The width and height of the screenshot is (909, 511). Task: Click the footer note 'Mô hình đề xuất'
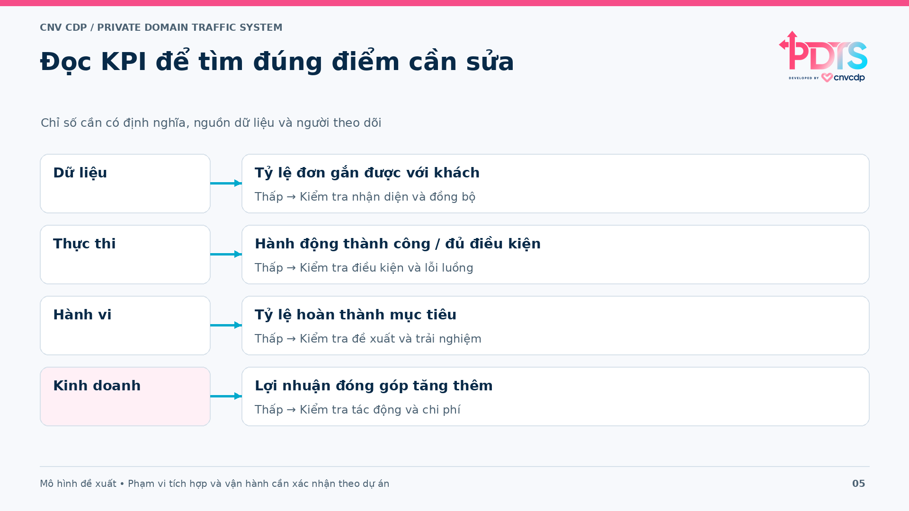[214, 484]
